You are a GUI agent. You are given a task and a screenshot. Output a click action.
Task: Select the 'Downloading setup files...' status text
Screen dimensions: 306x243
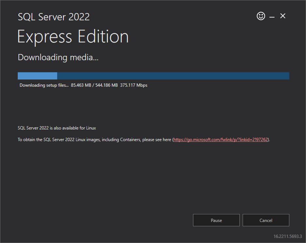[44, 85]
